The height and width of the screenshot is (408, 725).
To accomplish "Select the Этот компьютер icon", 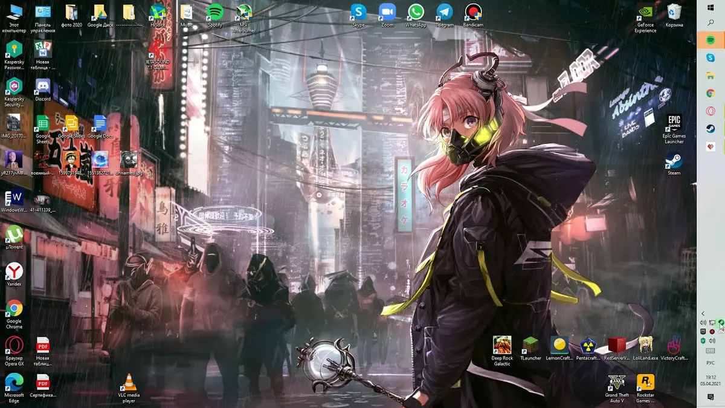I will tap(14, 18).
